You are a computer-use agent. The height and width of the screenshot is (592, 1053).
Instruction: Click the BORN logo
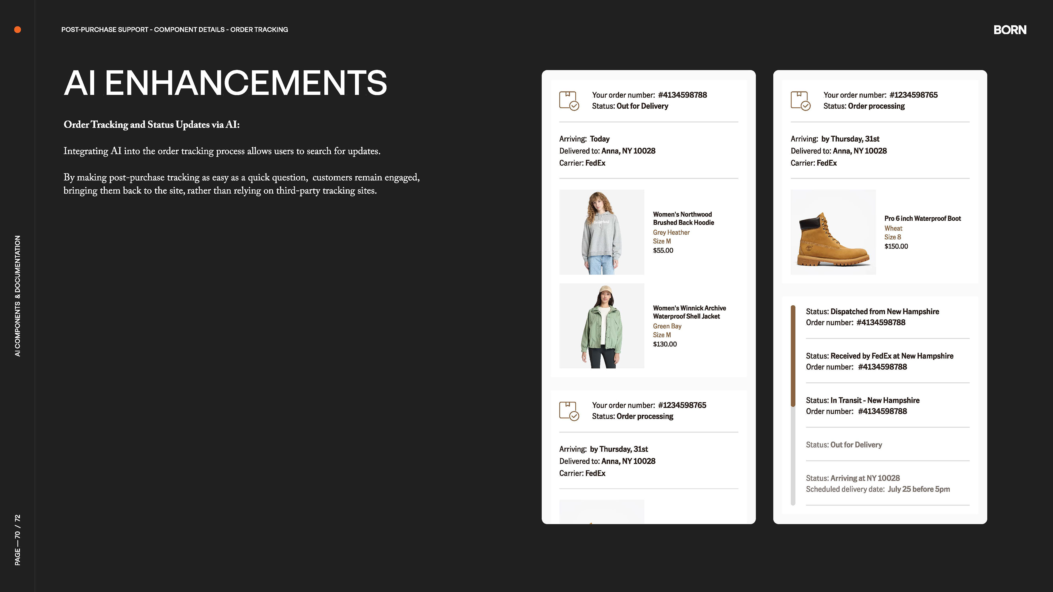point(1010,30)
